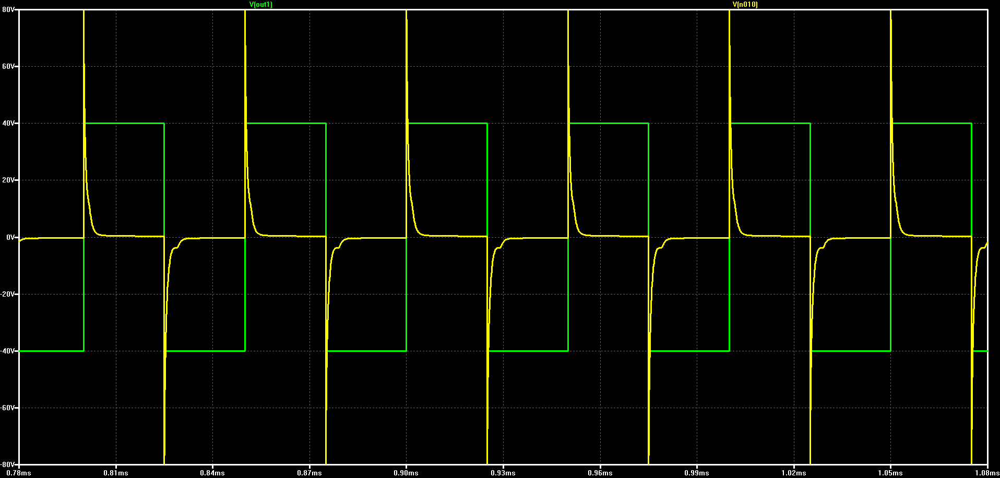The image size is (1000, 478).
Task: Click the 1.08ms time axis label
Action: tap(987, 473)
